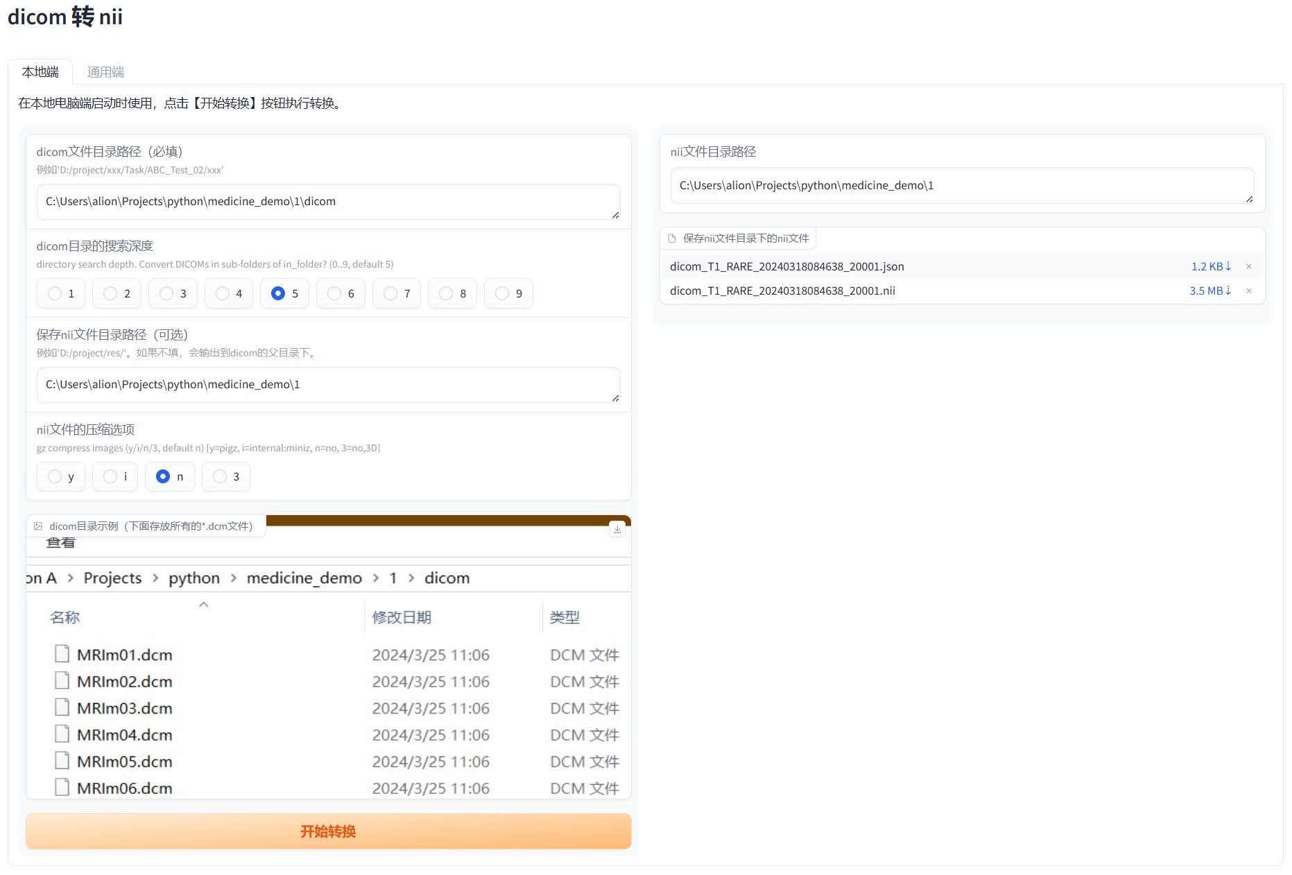Choose compression option n
Screen dimensions: 1292x875
click(170, 476)
